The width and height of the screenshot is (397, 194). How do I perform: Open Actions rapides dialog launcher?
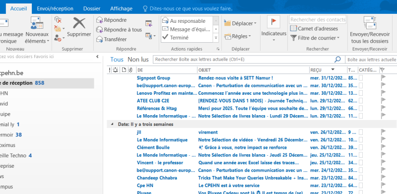pos(218,49)
